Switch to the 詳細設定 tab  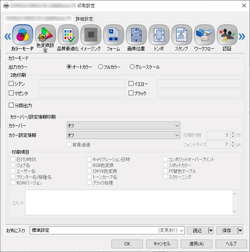click(84, 19)
